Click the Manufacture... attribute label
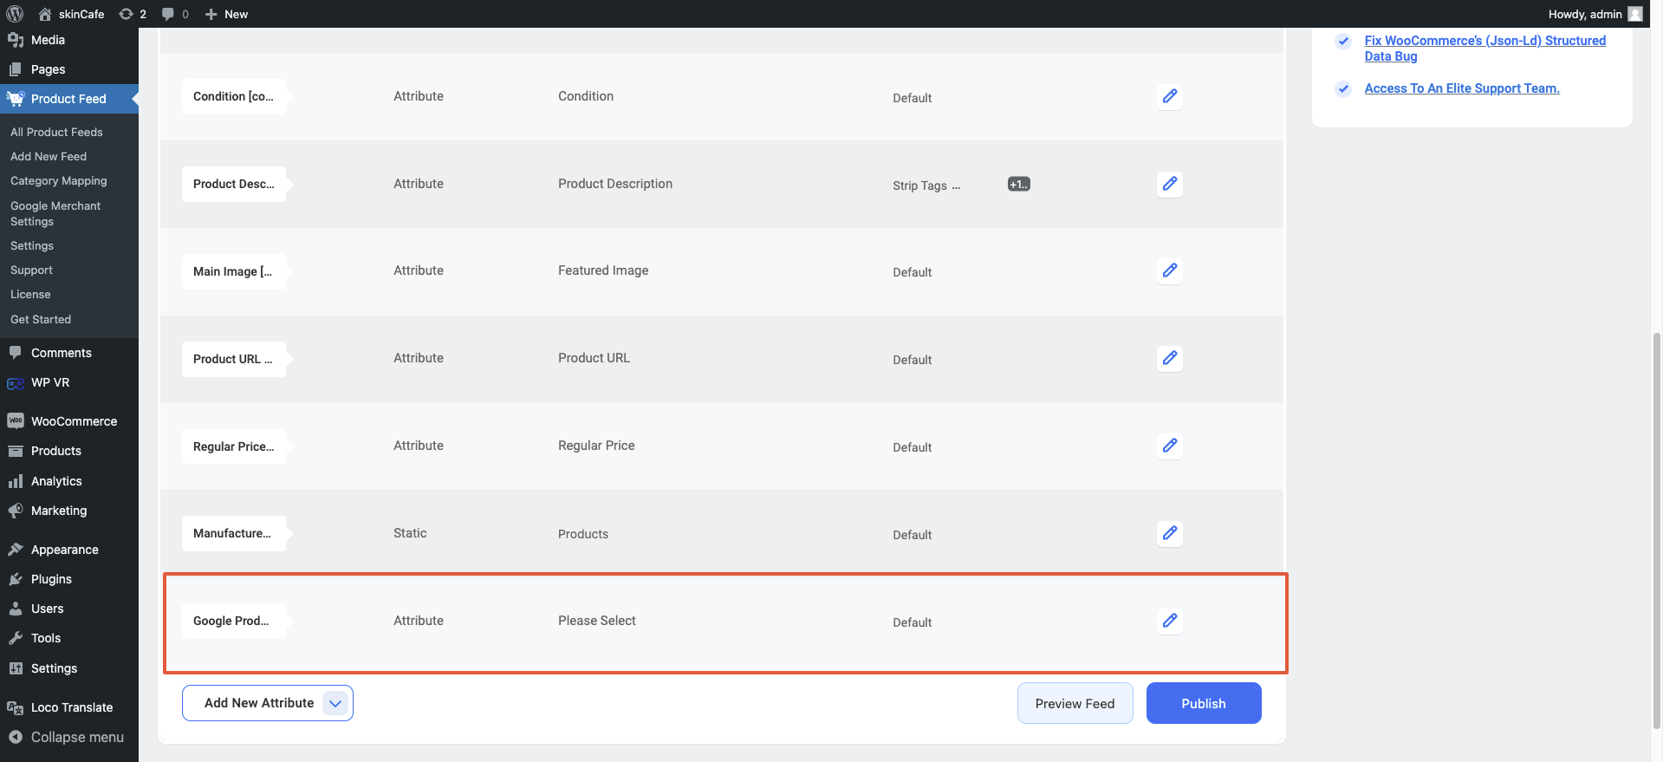The width and height of the screenshot is (1663, 762). (233, 533)
